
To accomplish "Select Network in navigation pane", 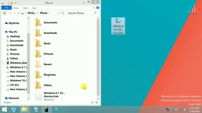I will (x=12, y=98).
